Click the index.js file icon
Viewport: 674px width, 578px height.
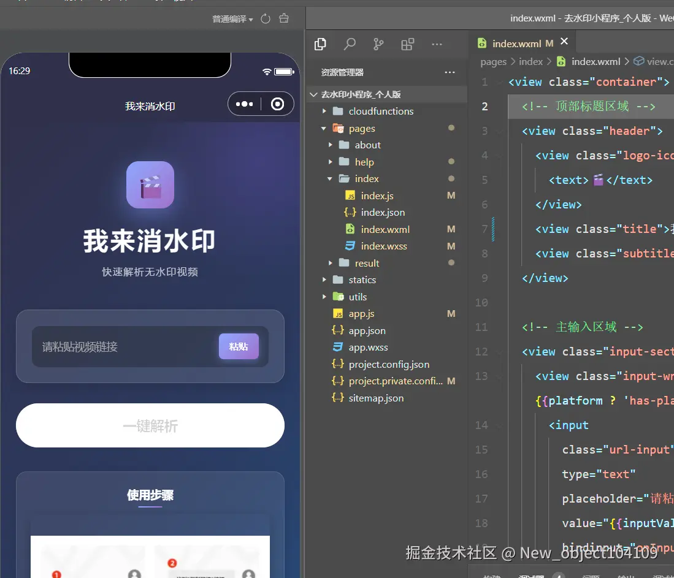(x=350, y=196)
